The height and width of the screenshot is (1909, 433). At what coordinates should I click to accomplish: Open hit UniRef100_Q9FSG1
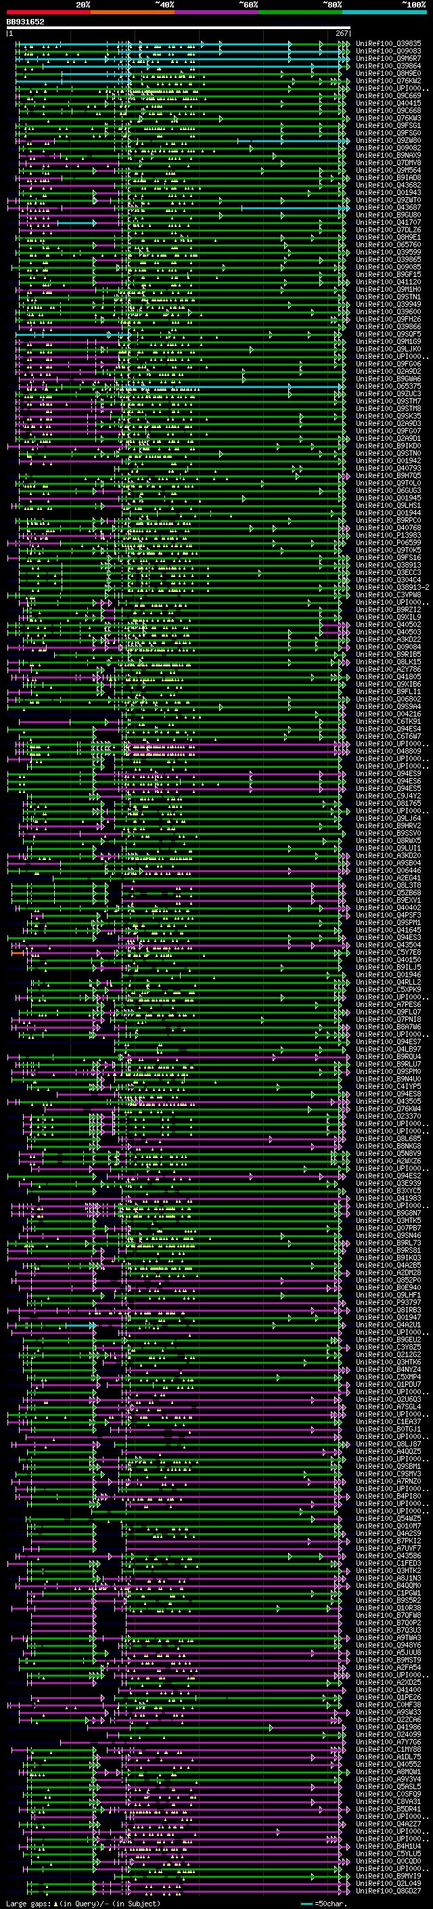click(x=388, y=126)
